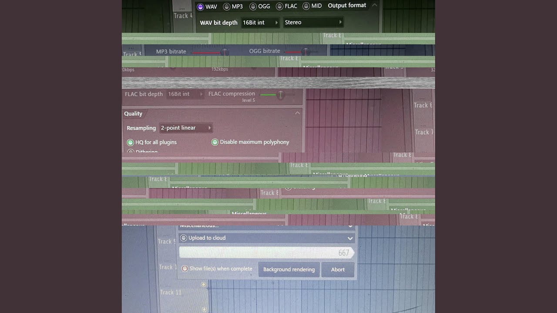Click the FLAC compression slider knob

[281, 94]
